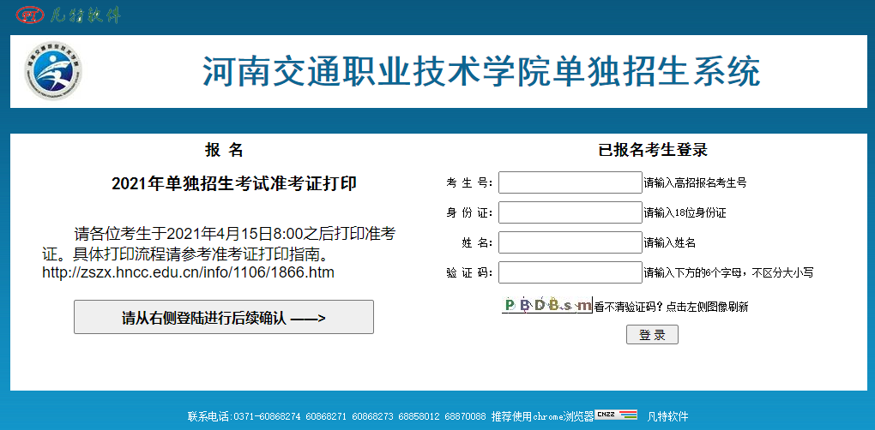Select the 验证码 entry field

pyautogui.click(x=570, y=272)
